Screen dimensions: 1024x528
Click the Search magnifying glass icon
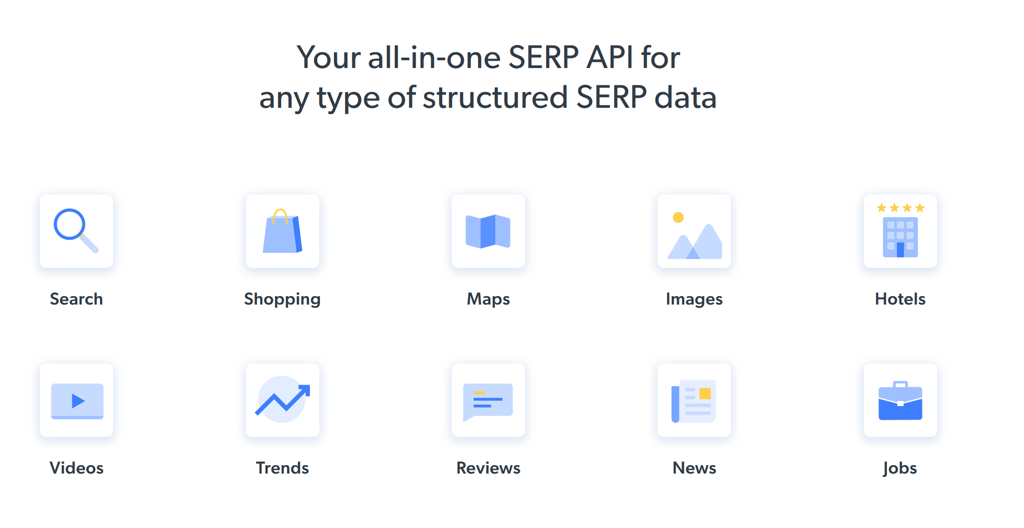76,231
